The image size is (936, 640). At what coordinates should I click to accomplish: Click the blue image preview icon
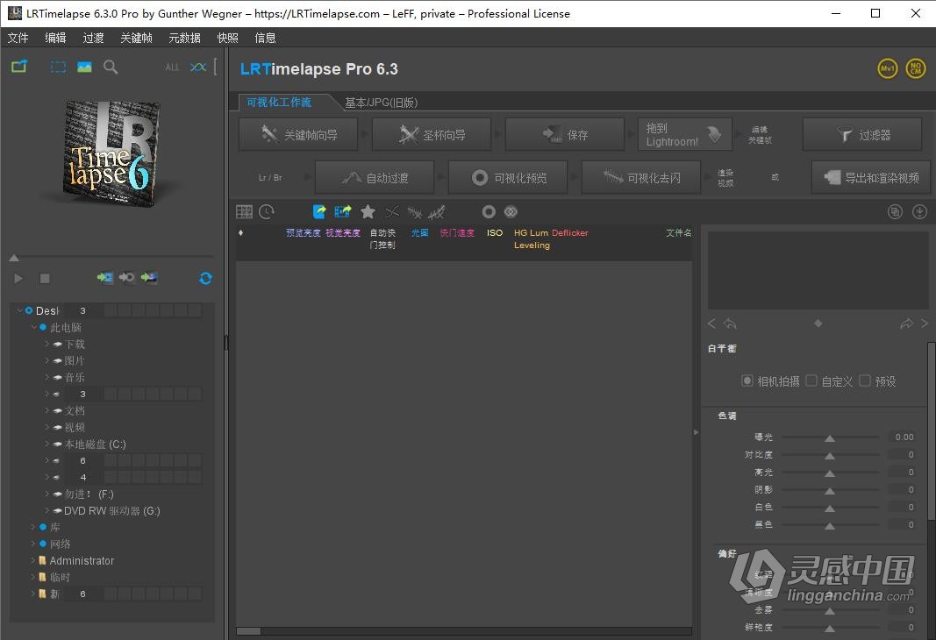click(84, 67)
